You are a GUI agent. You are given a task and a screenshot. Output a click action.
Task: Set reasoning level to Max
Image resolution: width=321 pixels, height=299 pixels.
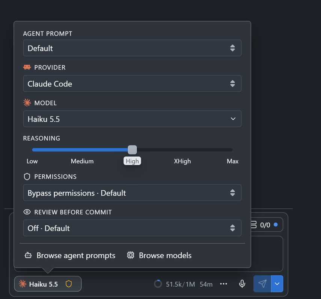232,161
